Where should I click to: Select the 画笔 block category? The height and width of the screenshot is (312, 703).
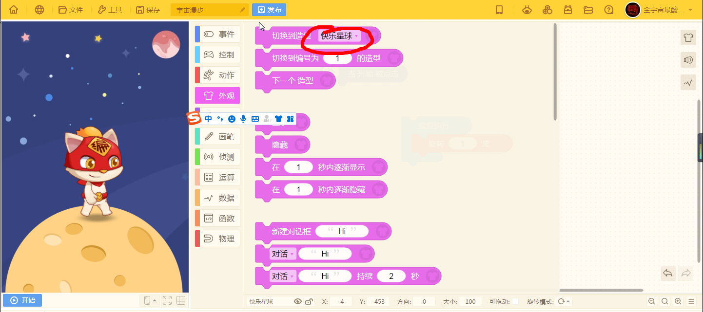(x=217, y=136)
